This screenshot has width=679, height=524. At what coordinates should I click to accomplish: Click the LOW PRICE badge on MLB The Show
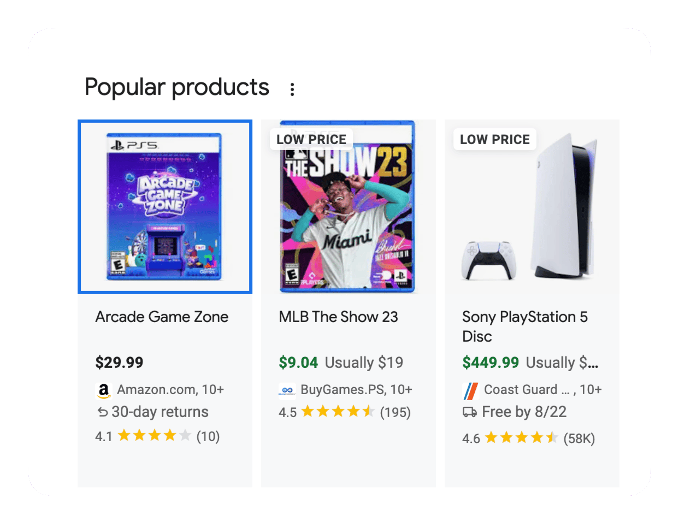(x=311, y=140)
